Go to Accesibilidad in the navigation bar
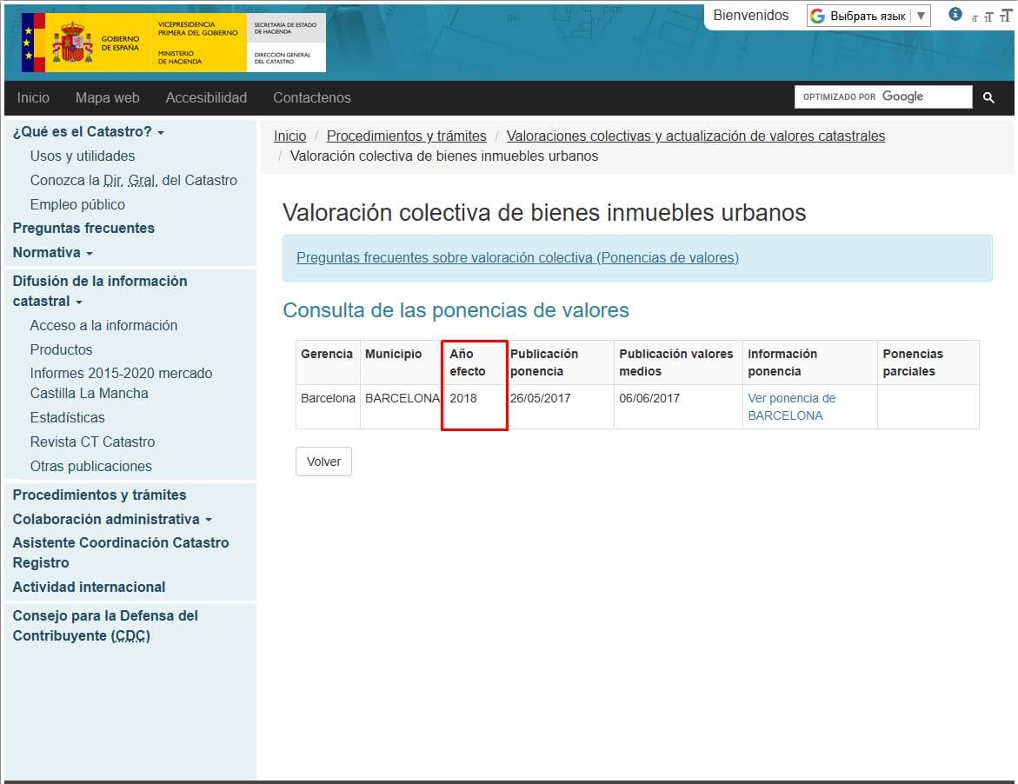This screenshot has width=1018, height=784. (206, 97)
